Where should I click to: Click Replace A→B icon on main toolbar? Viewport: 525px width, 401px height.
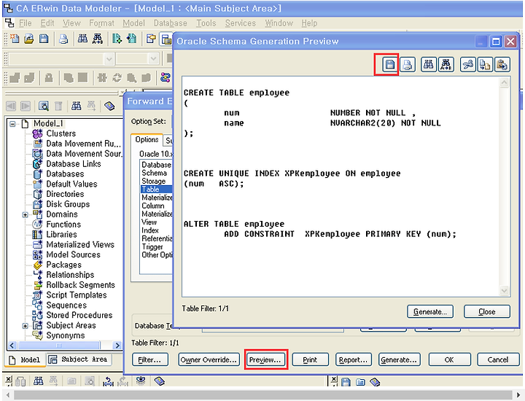[x=98, y=39]
